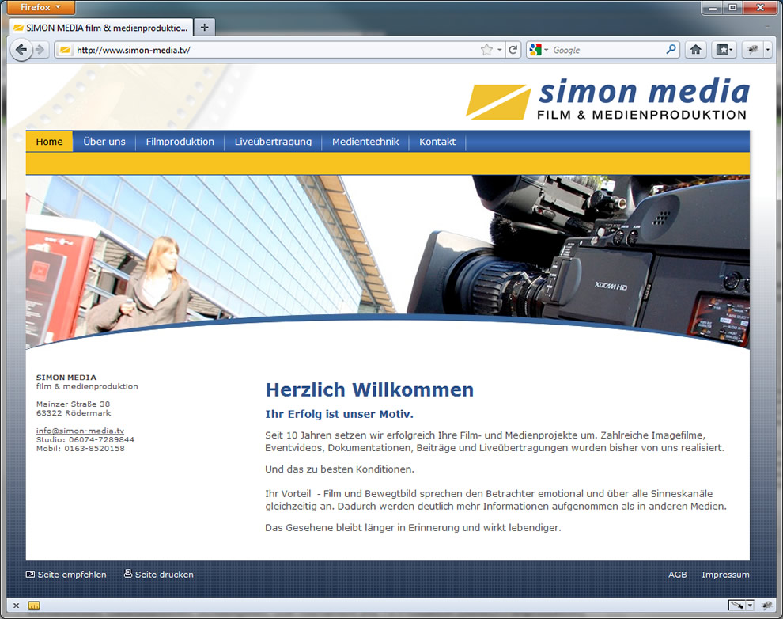This screenshot has height=619, width=783.
Task: Open the Firefox home page icon
Action: (696, 49)
